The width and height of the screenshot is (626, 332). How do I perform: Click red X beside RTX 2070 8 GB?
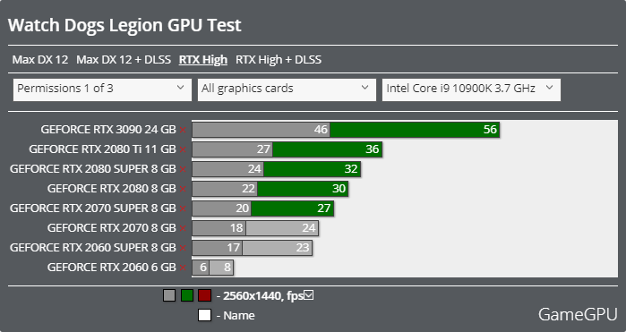point(183,228)
